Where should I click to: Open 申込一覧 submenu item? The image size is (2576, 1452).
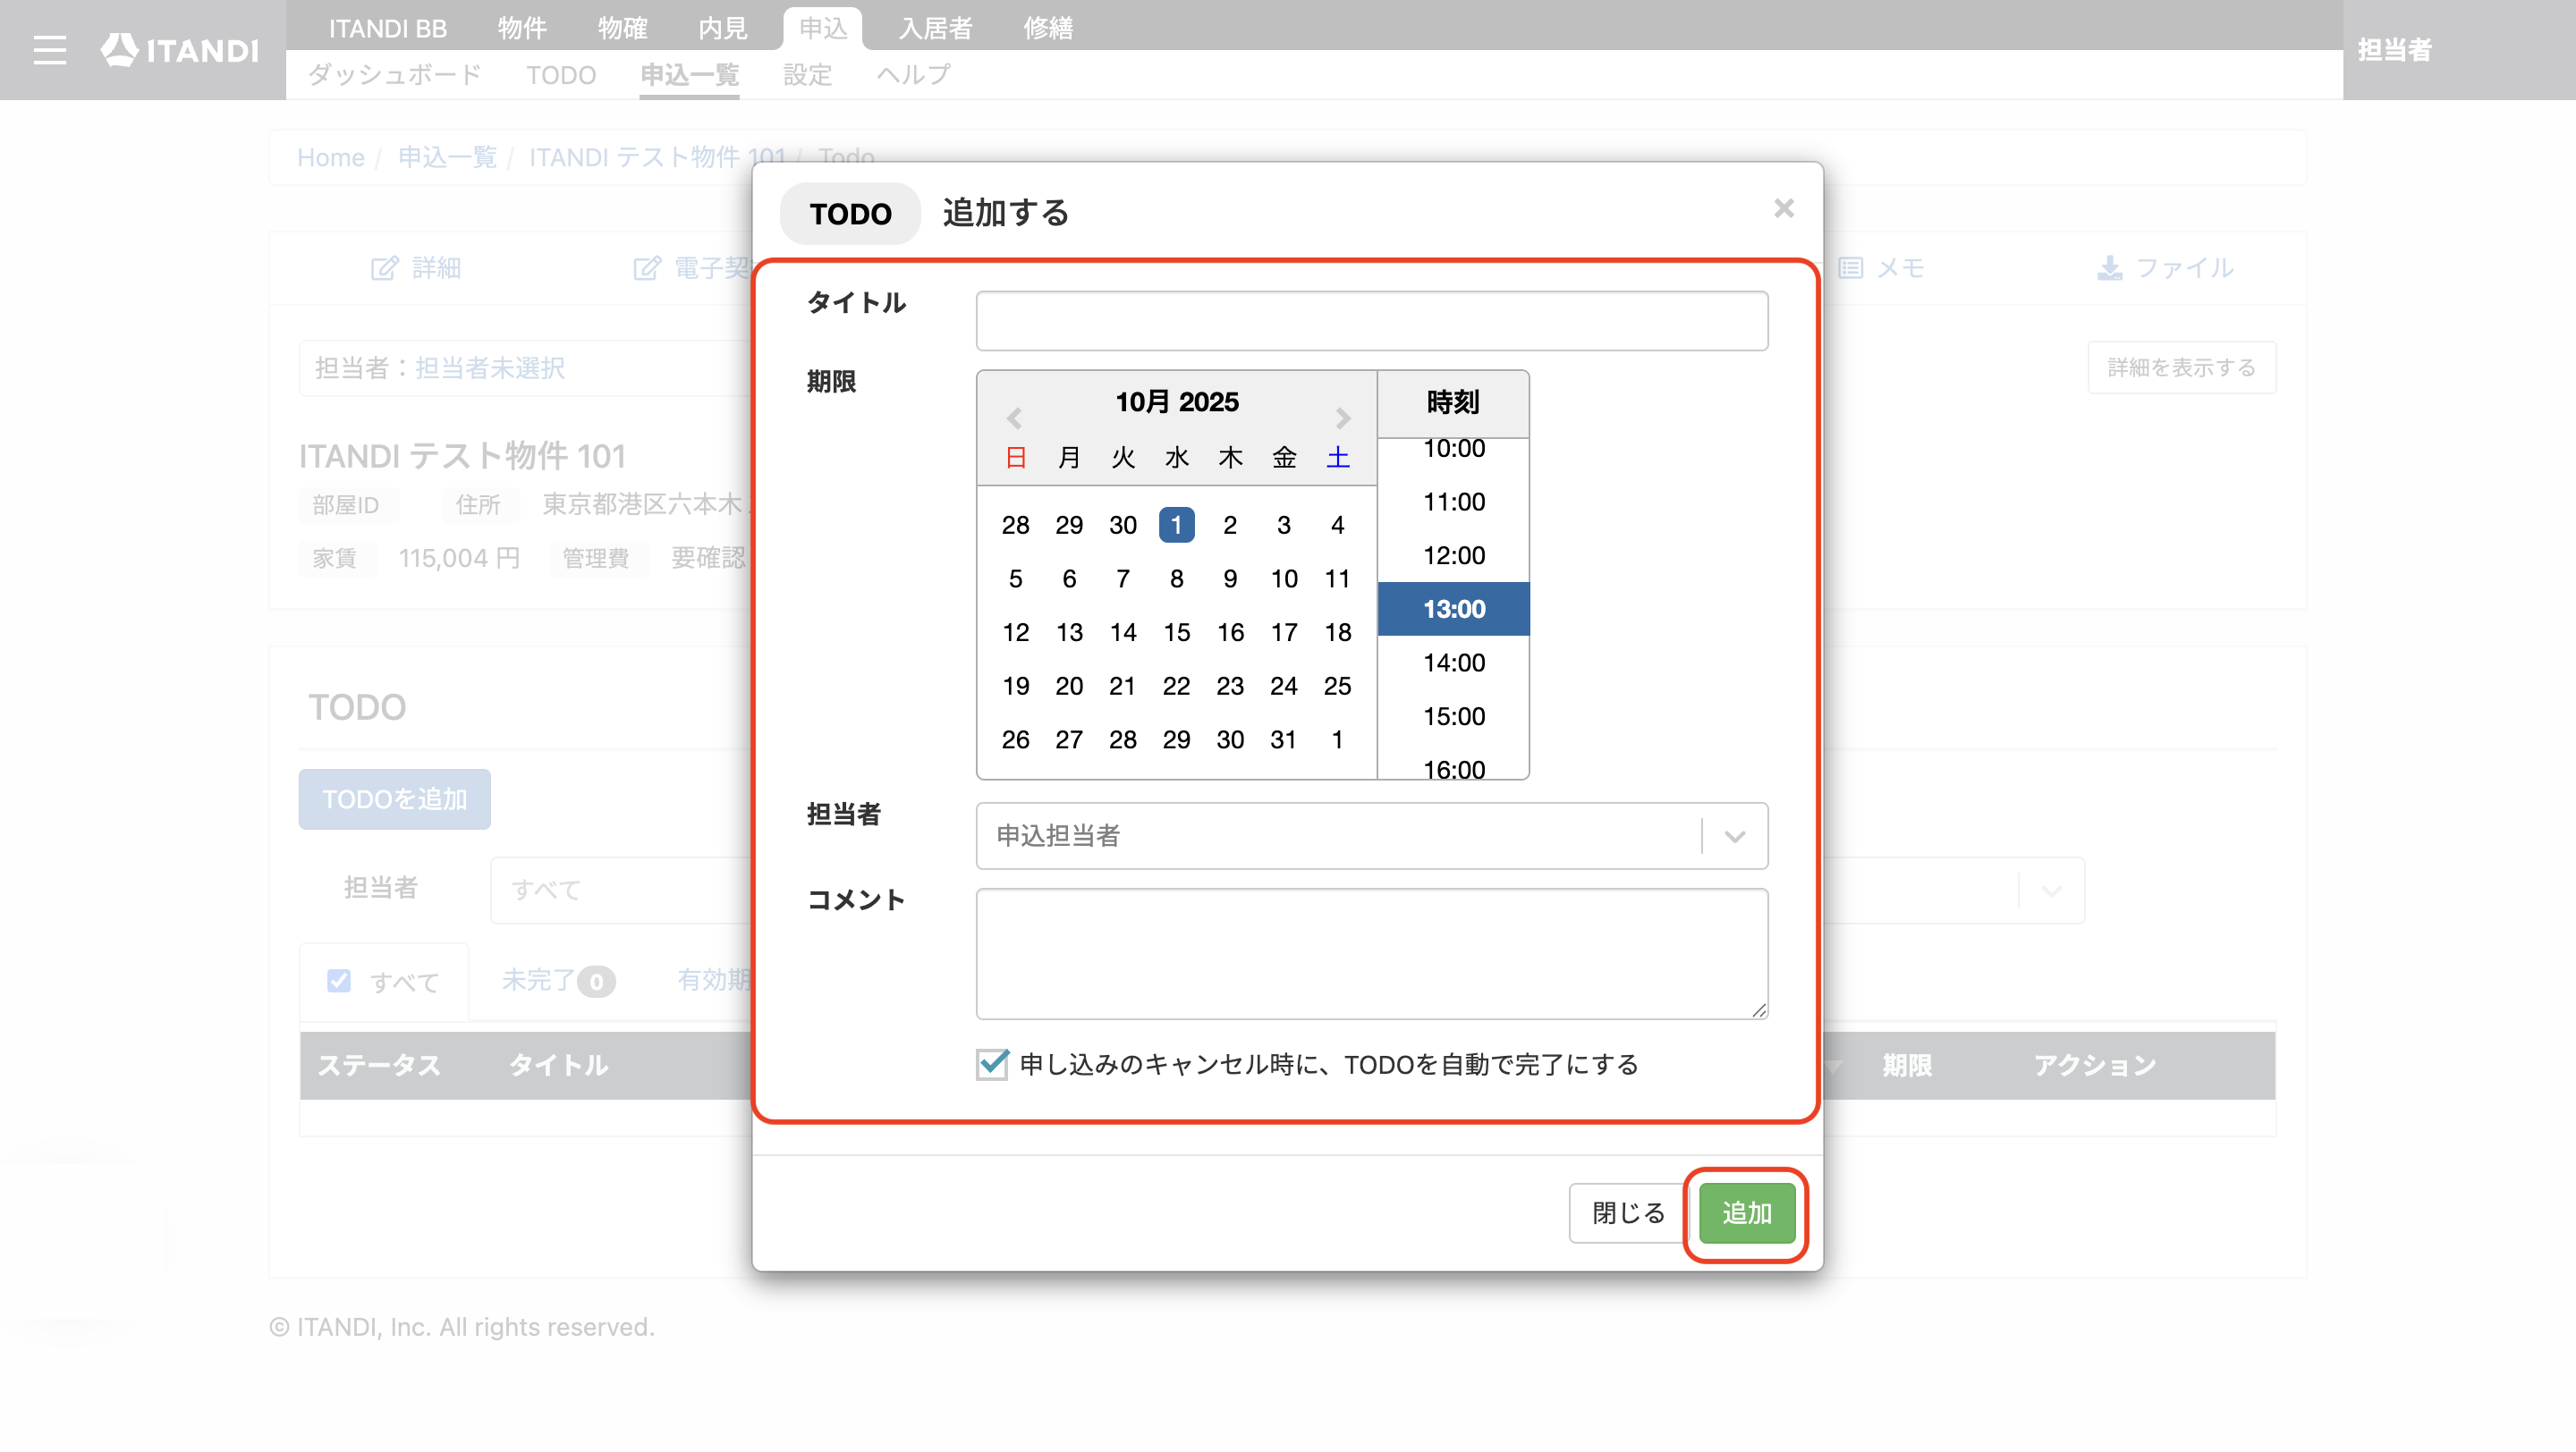[x=689, y=75]
